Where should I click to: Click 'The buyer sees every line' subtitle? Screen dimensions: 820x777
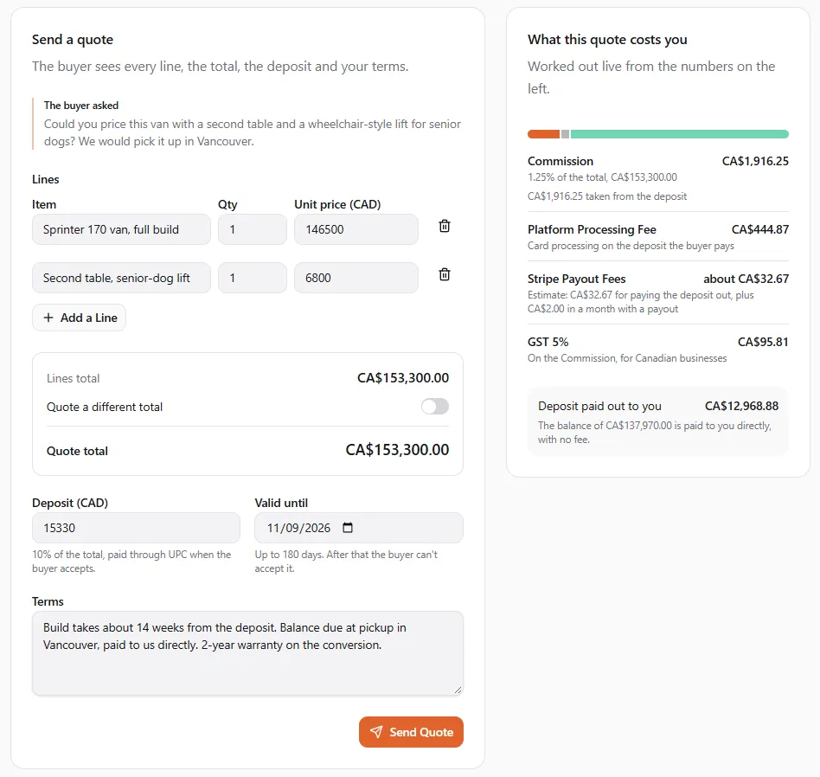click(x=221, y=67)
